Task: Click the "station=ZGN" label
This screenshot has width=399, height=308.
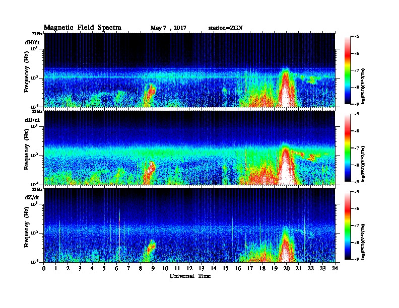Action: [x=226, y=28]
